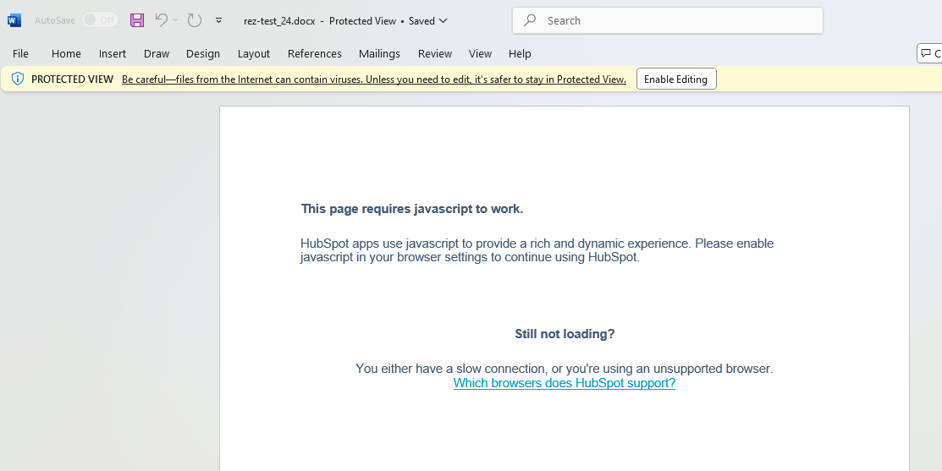Click the rez-test_24.docx file name
This screenshot has height=471, width=942.
(279, 21)
